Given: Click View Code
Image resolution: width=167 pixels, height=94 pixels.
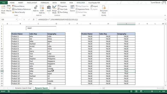Looking at the screenshot, I should coord(63,9).
